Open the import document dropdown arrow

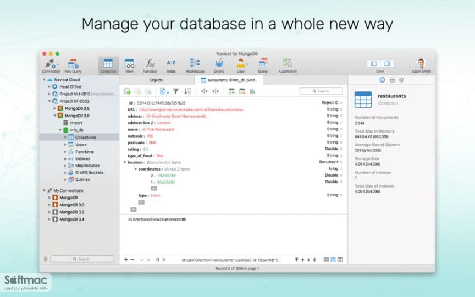click(x=168, y=92)
